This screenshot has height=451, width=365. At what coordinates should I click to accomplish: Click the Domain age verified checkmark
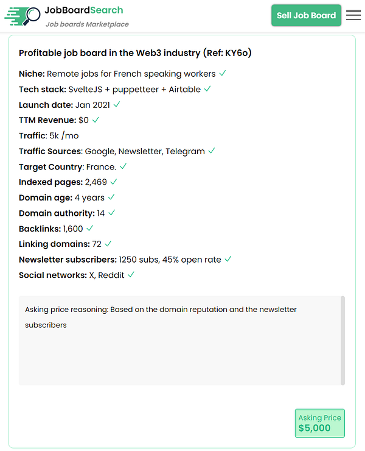(x=111, y=197)
